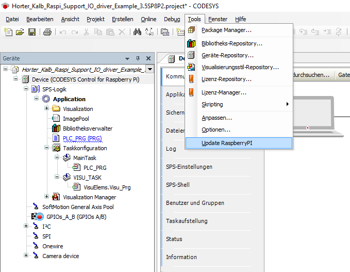350x272 pixels.
Task: Click the Copy toolbar icon
Action: [x=98, y=32]
